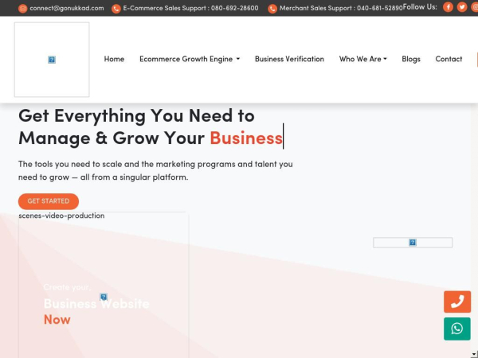Click the scrollbar down arrow
The image size is (478, 358).
pyautogui.click(x=474, y=354)
